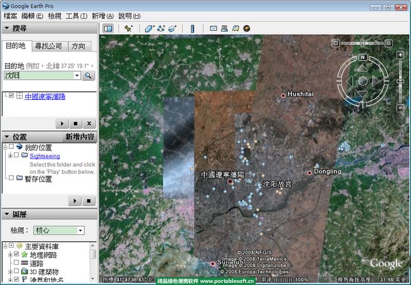The height and width of the screenshot is (285, 411).
Task: Click tilt slider right end icon
Action: click(x=389, y=43)
